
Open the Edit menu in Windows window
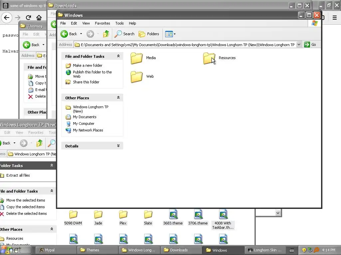74,23
